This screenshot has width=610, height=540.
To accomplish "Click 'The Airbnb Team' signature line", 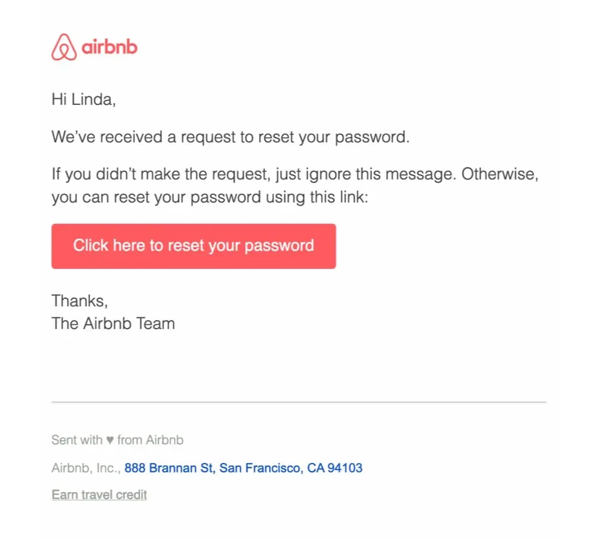I will coord(113,324).
